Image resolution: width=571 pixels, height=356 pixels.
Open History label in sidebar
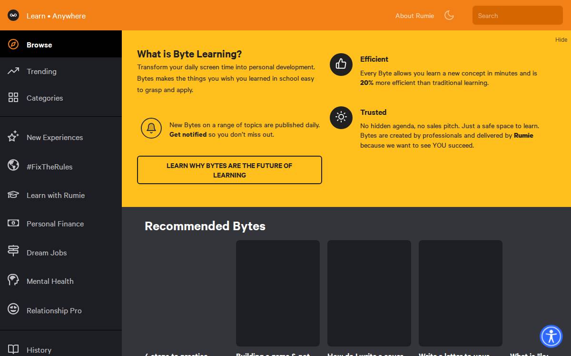[39, 350]
